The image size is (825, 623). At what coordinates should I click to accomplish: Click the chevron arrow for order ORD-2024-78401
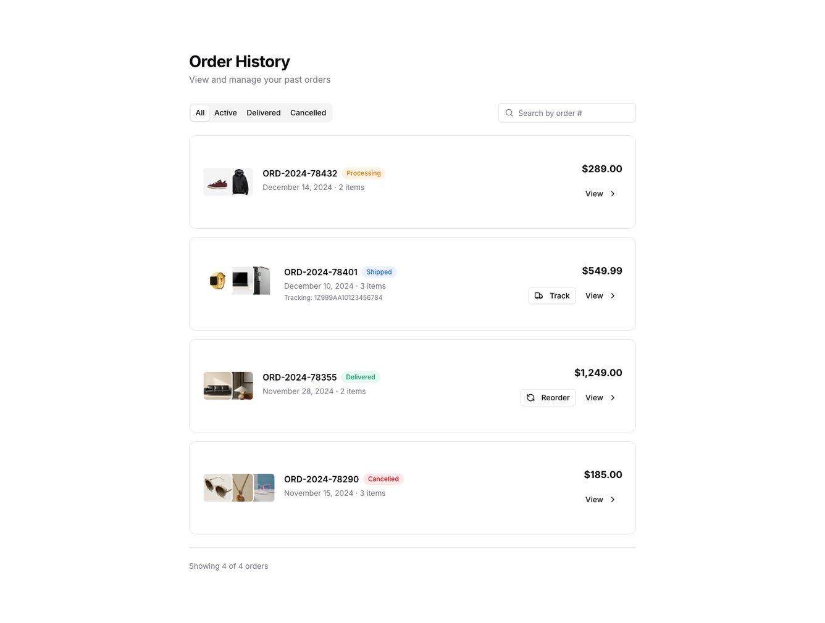[x=613, y=296]
